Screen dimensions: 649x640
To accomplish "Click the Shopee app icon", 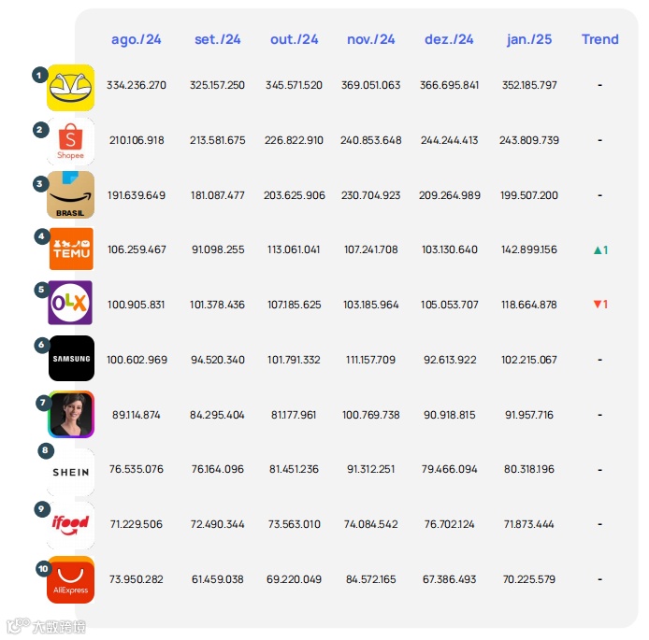I will point(70,141).
